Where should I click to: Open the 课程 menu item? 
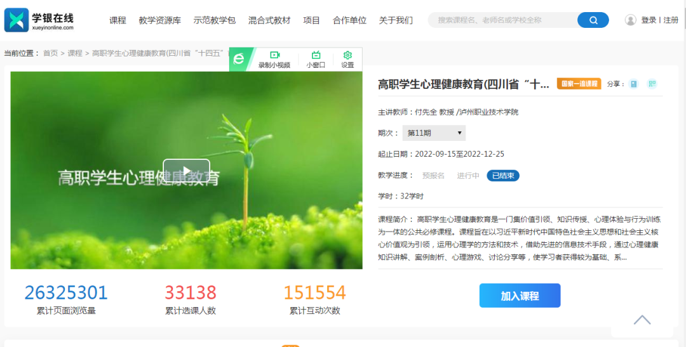pos(118,20)
